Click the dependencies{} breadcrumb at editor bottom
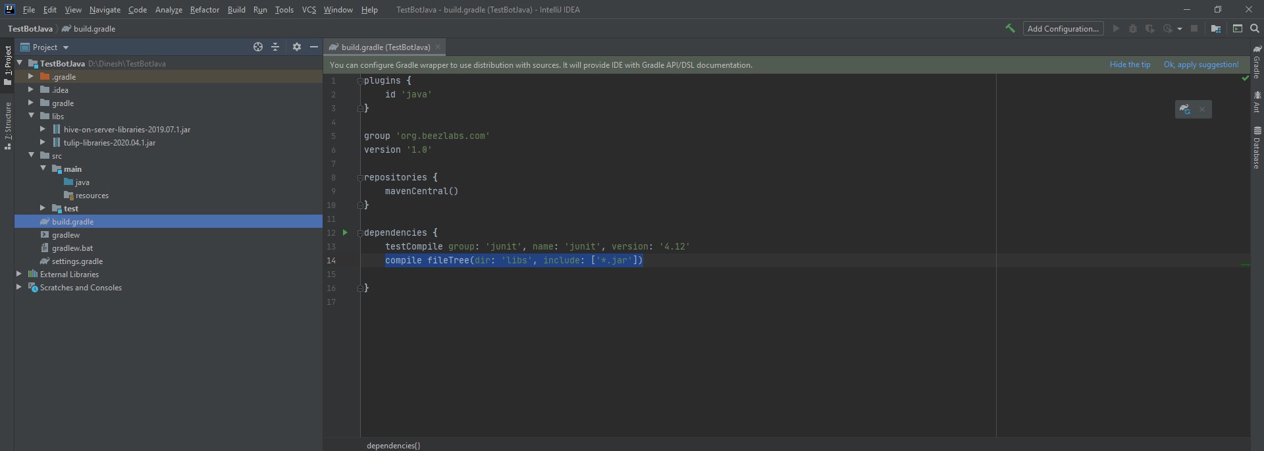The width and height of the screenshot is (1264, 451). [x=393, y=445]
